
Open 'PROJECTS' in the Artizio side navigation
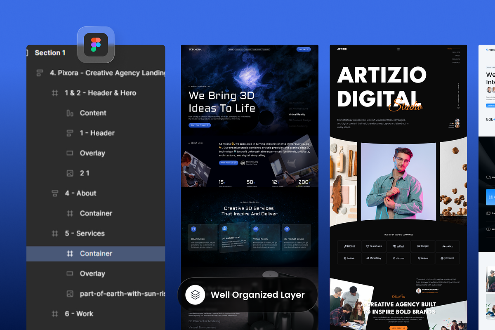[456, 59]
